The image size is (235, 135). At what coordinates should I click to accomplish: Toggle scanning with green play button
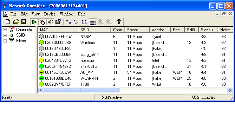click(34, 22)
